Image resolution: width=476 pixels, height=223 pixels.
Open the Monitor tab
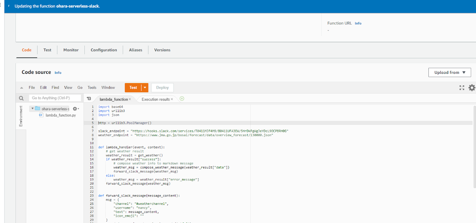click(71, 50)
